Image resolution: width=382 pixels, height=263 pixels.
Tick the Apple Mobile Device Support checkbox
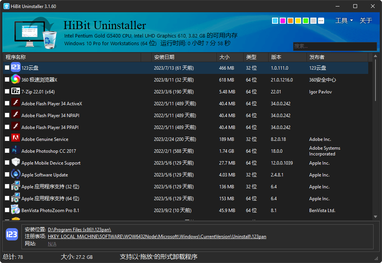point(7,163)
